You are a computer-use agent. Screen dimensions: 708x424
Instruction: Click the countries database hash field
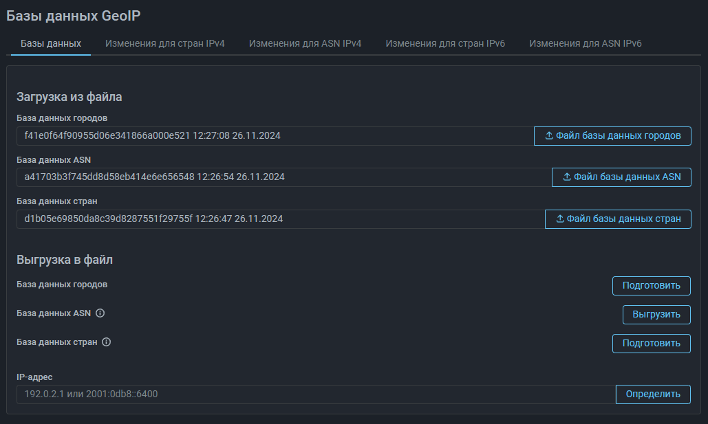[x=280, y=219]
